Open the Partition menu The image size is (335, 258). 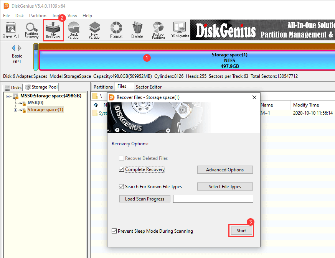click(x=38, y=16)
